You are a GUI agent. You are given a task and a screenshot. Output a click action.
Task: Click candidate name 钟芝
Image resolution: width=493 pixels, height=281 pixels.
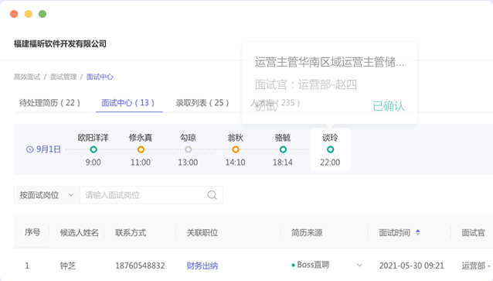point(68,266)
